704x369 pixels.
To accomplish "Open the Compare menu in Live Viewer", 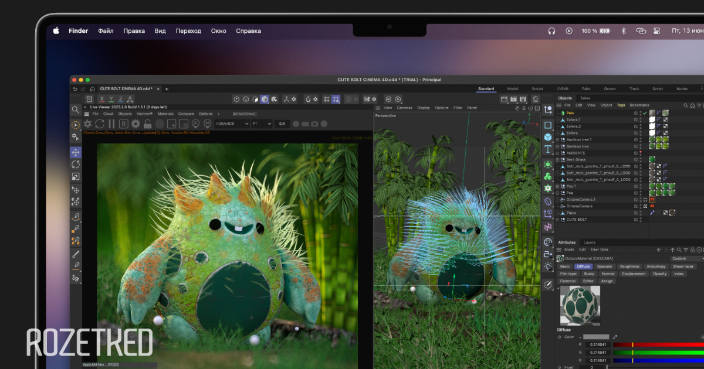I will point(186,114).
